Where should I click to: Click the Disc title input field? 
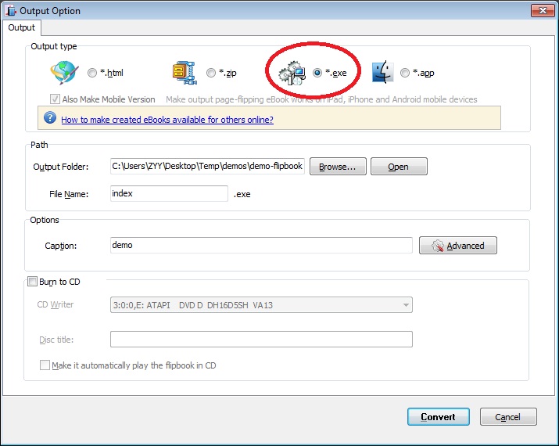[261, 340]
